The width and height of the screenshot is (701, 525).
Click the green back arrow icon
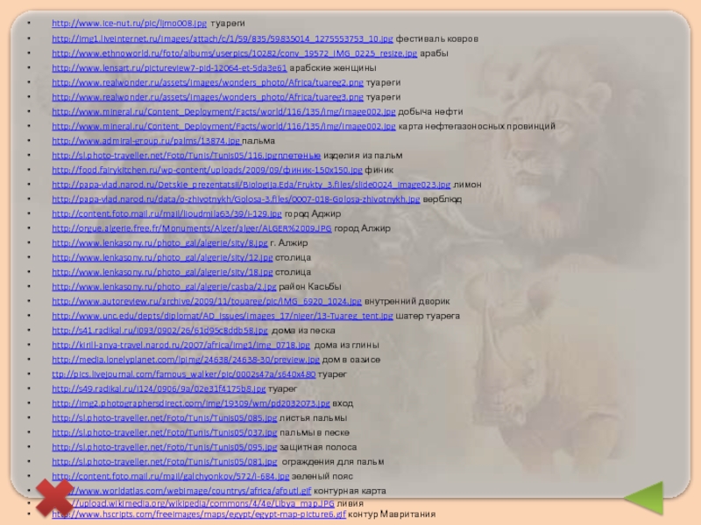[x=644, y=498]
